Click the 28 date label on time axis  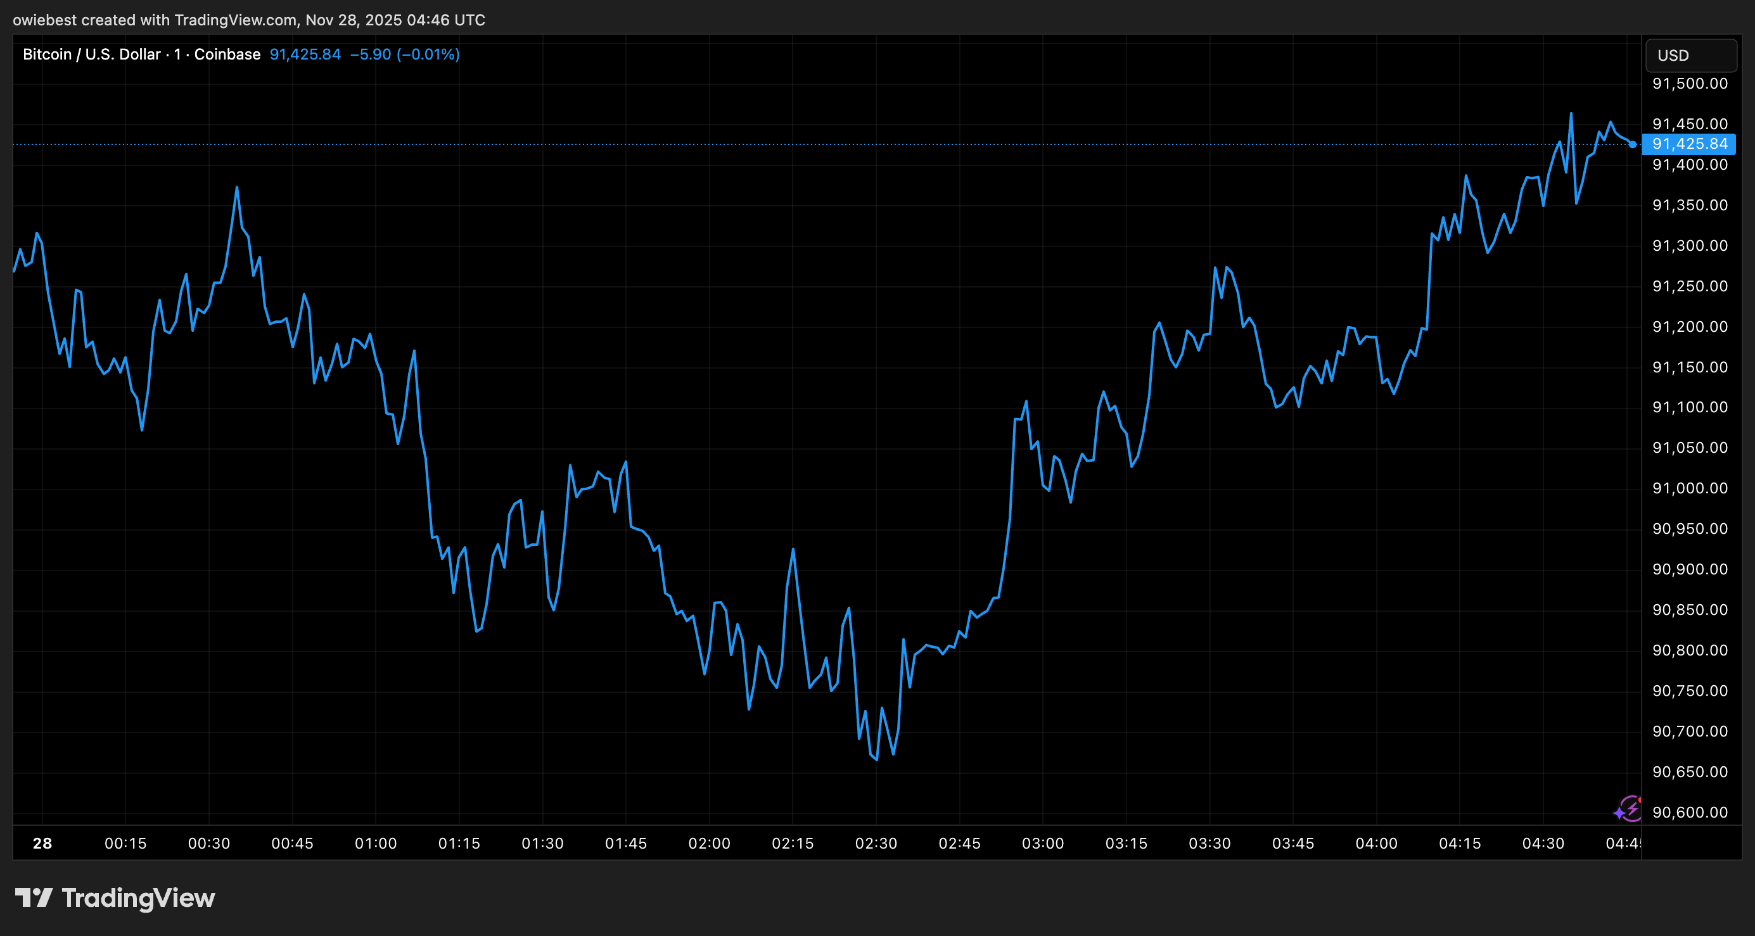coord(42,844)
